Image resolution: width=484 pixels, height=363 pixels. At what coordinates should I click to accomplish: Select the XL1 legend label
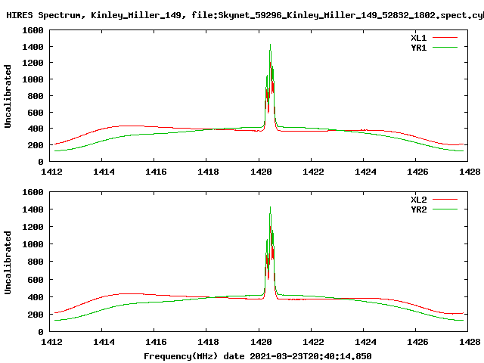[418, 38]
